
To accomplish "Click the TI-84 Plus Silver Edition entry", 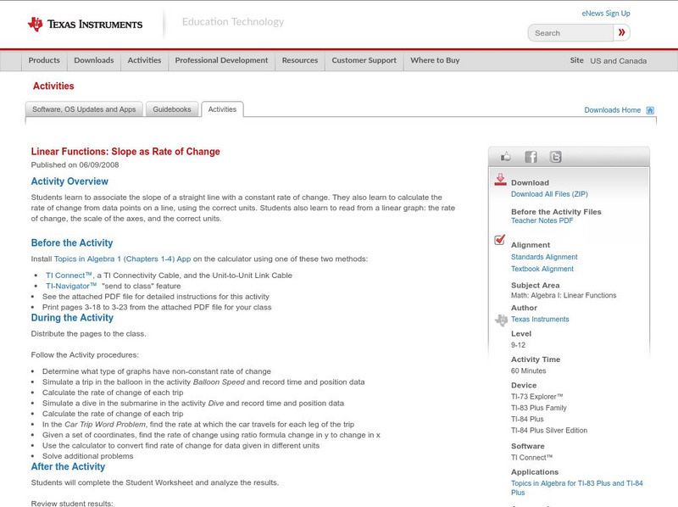I will pyautogui.click(x=549, y=431).
